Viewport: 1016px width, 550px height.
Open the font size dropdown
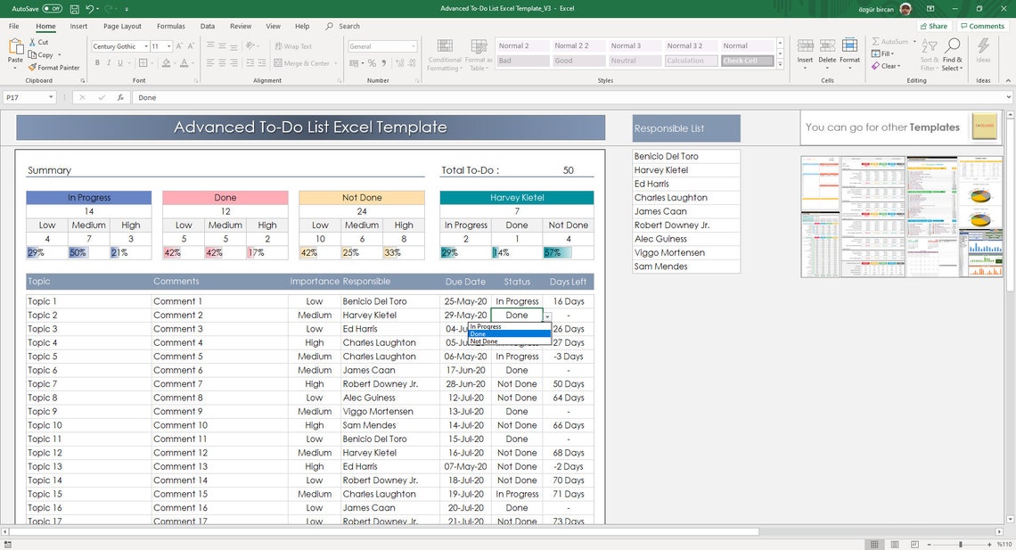point(169,45)
